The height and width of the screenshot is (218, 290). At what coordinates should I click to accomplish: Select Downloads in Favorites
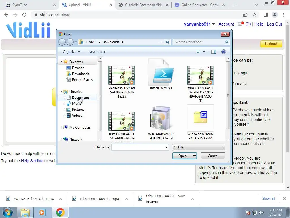tap(80, 74)
